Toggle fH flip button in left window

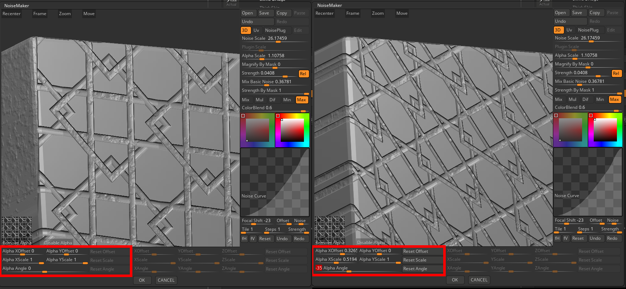[244, 239]
